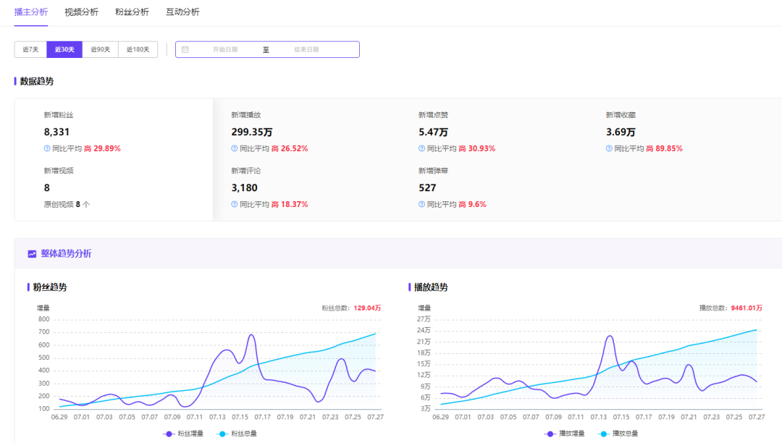Click the help icon beside 新增播放 同比平均
Screen dimensions: 782x443
pyautogui.click(x=235, y=148)
